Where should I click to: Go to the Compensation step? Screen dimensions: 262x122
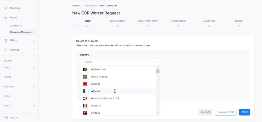click(x=178, y=21)
